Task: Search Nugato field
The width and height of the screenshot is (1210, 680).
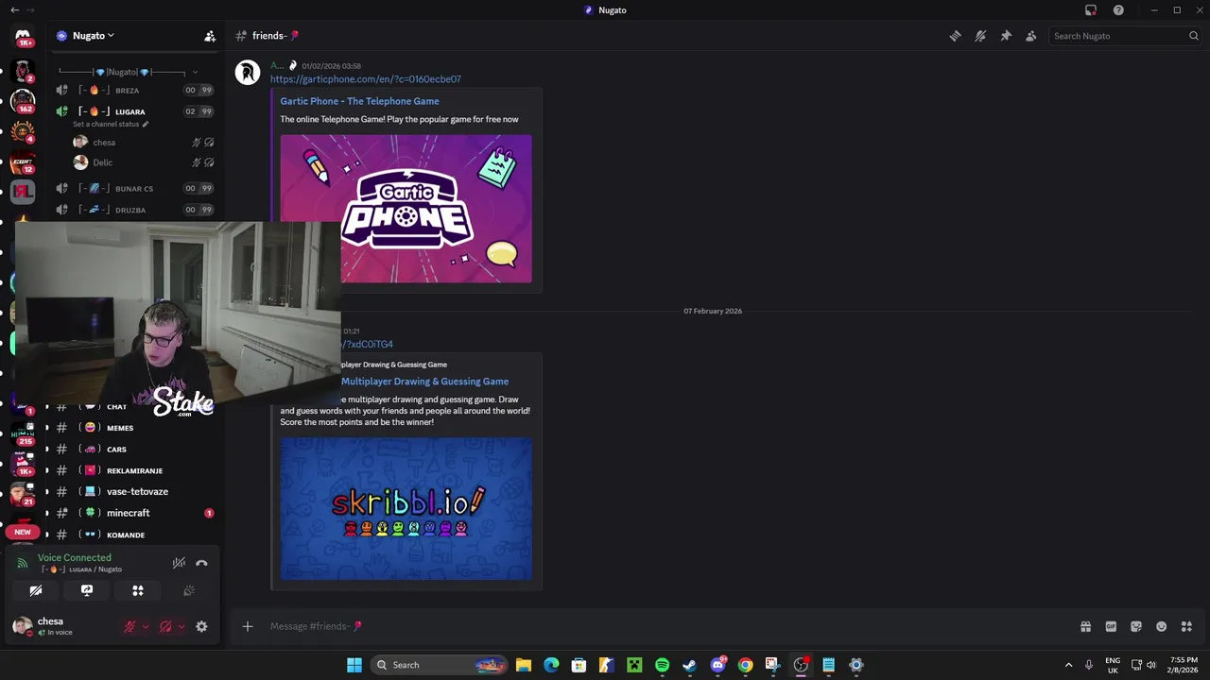Action: coord(1125,36)
